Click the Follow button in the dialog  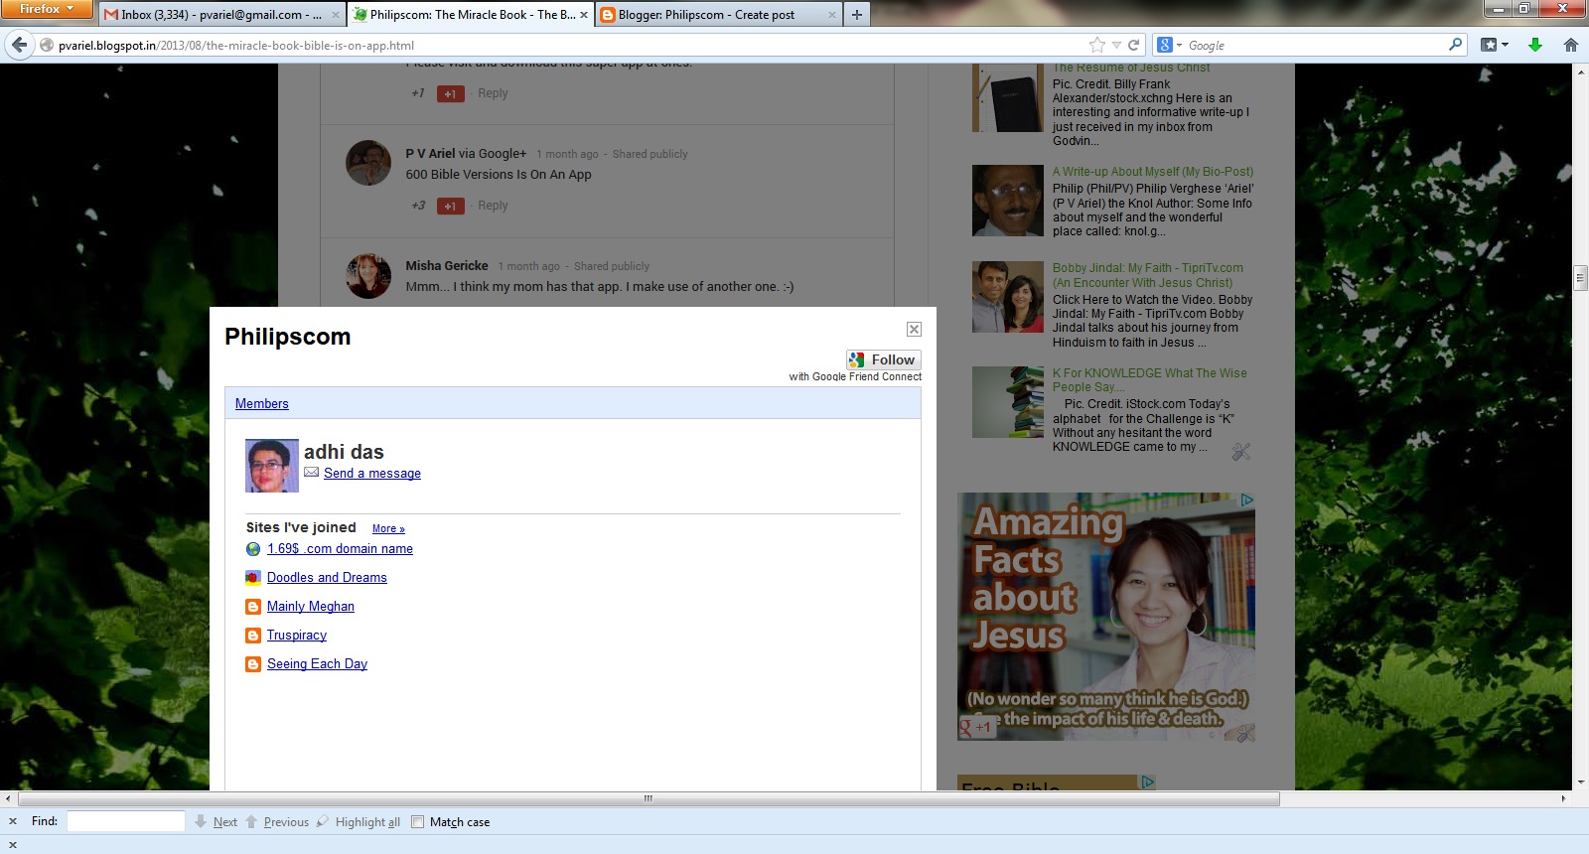pos(884,359)
